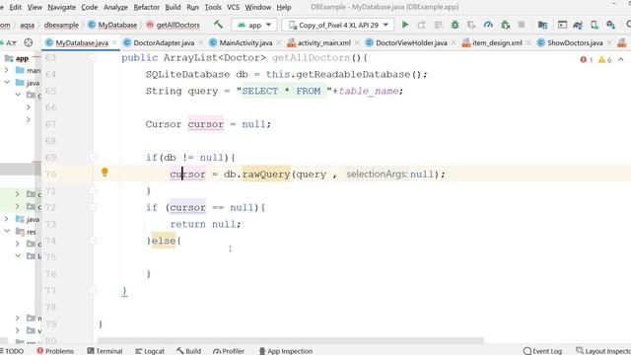Collapse the java folder in project tree
631x355 pixels.
(x=7, y=83)
